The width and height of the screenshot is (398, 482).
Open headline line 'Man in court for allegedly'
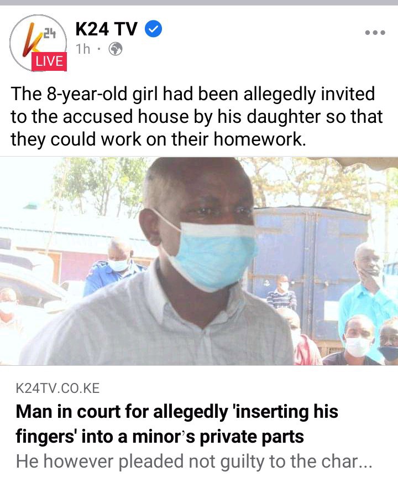tap(177, 412)
